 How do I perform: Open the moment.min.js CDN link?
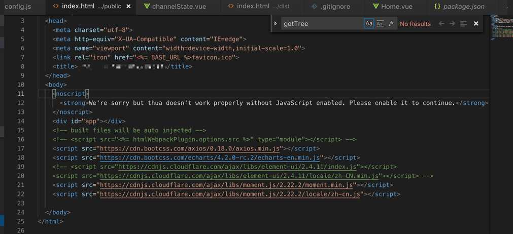point(226,185)
